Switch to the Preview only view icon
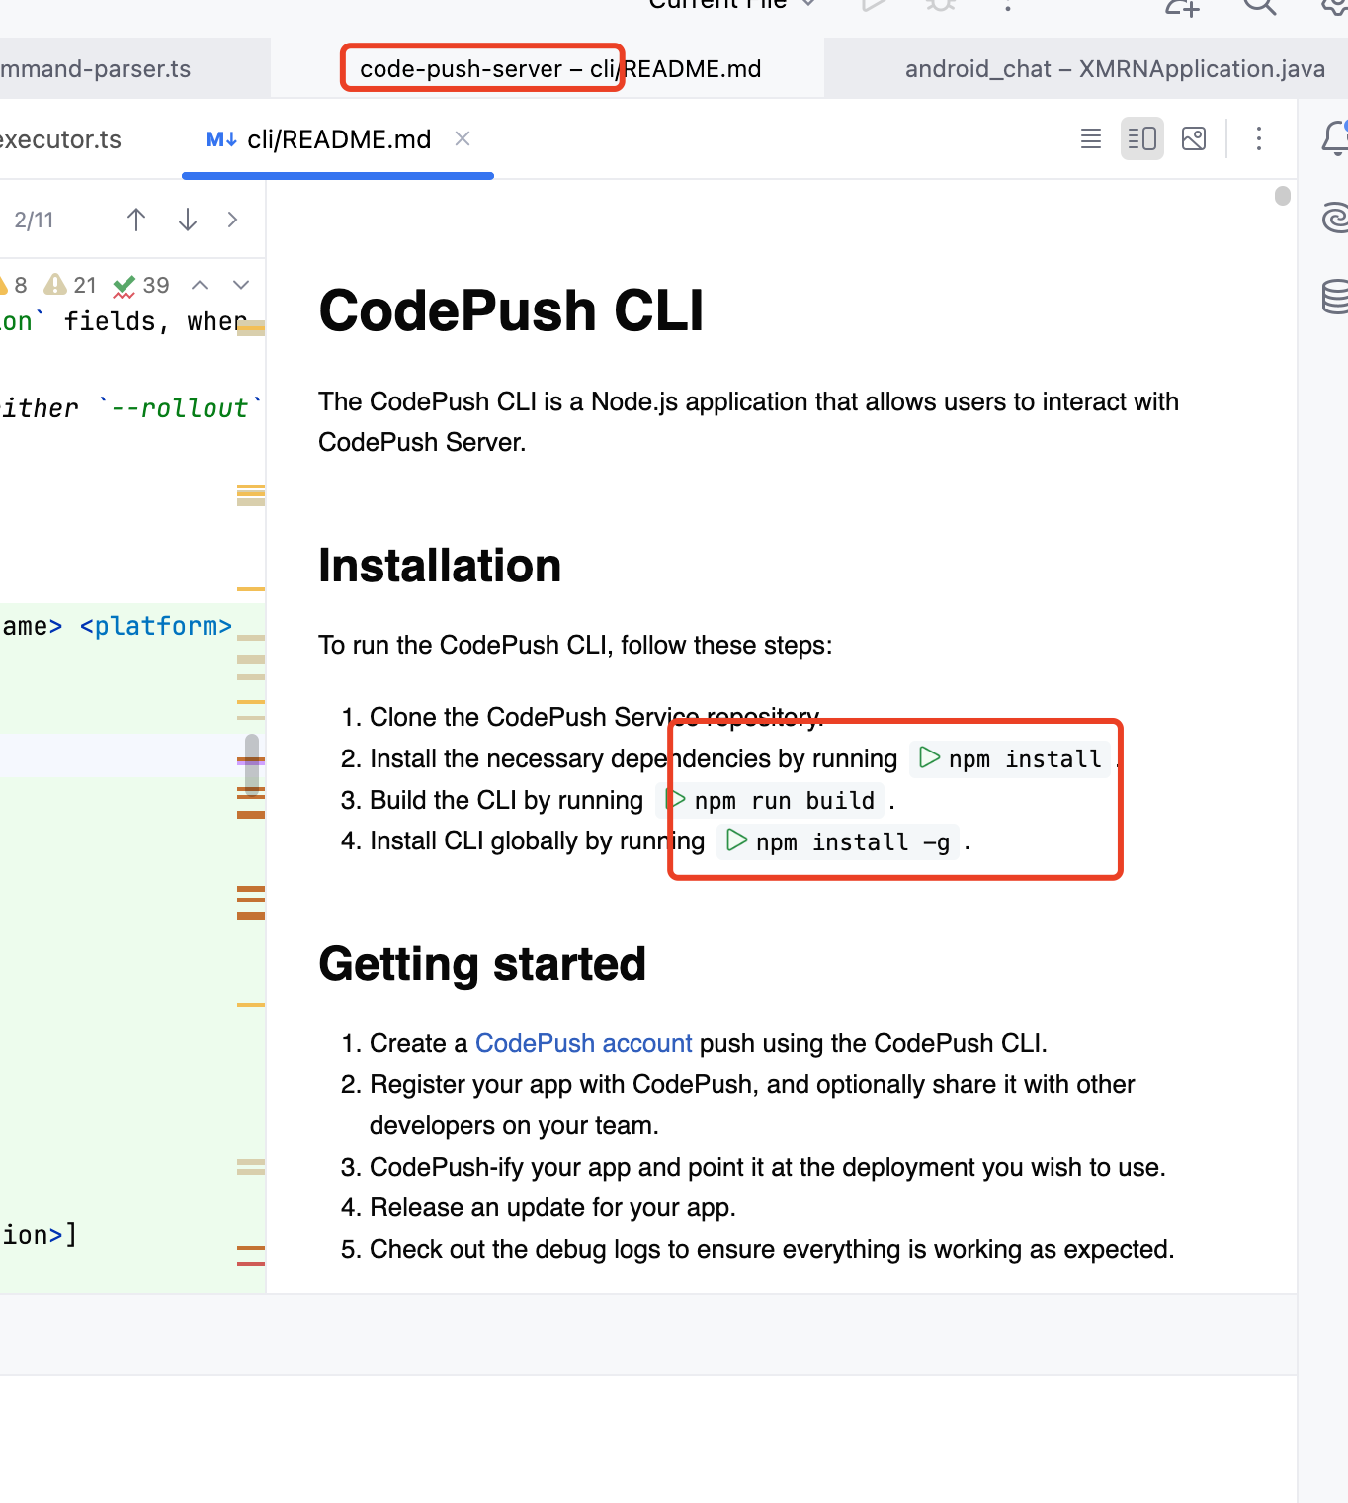This screenshot has width=1348, height=1503. 1194,138
